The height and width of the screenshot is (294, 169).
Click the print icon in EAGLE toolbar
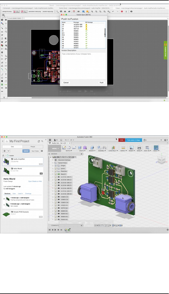(x=65, y=11)
